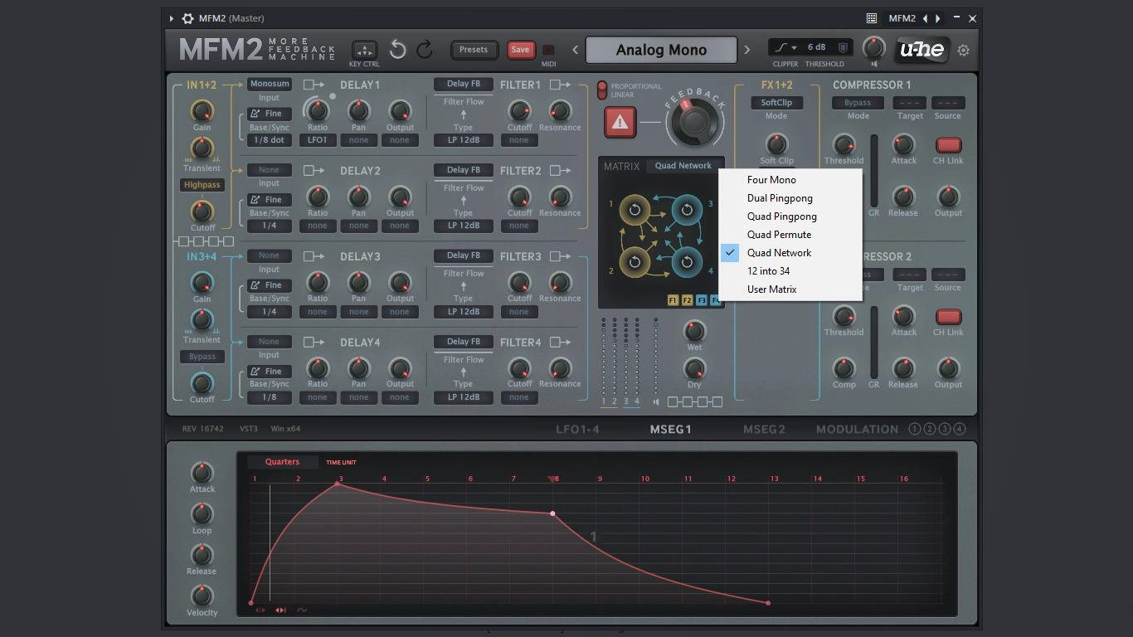Click the redo arrow icon

click(x=425, y=50)
